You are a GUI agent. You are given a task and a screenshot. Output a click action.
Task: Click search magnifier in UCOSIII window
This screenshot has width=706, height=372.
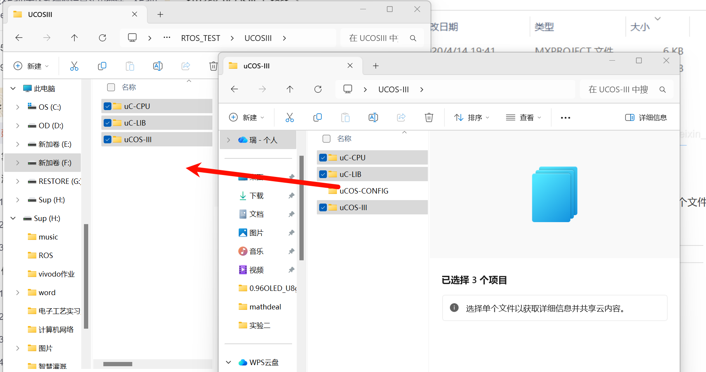pyautogui.click(x=413, y=38)
